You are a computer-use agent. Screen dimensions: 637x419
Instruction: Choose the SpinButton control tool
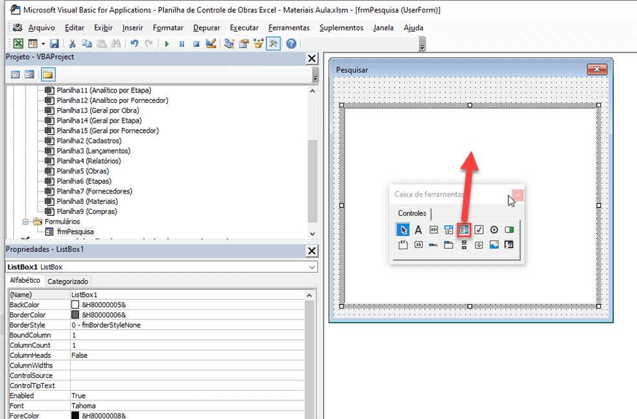[x=479, y=245]
